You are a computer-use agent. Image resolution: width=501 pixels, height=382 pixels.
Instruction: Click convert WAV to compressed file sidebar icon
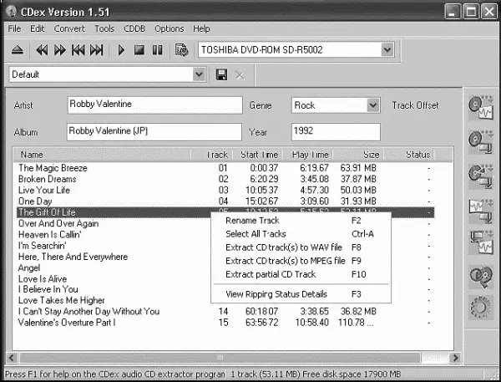tap(481, 211)
